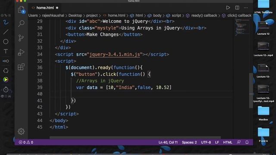Click the body breadcrumb segment
This screenshot has width=276, height=155.
[x=154, y=15]
